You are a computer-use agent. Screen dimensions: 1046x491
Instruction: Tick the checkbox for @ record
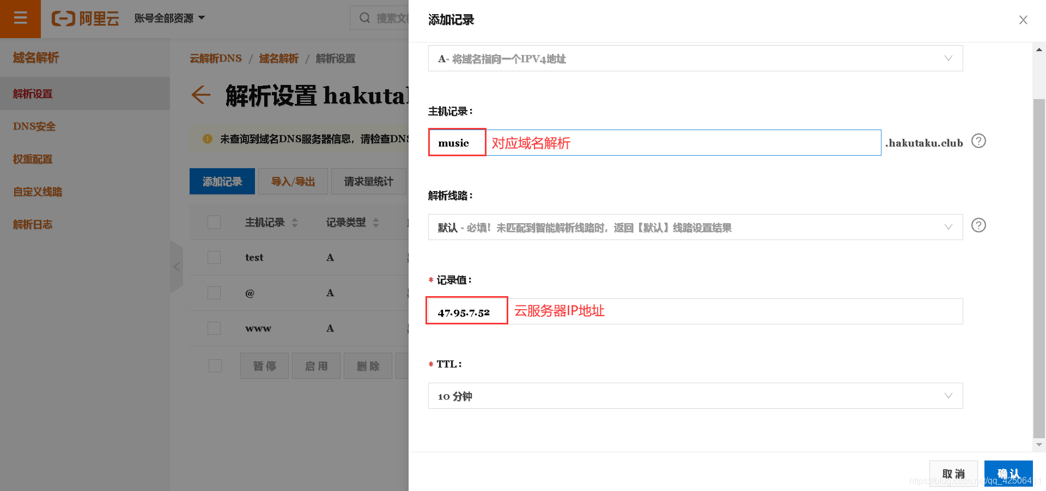pos(214,293)
